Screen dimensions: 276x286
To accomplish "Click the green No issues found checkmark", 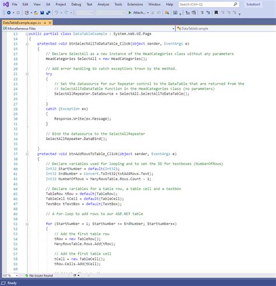I will [x=27, y=276].
